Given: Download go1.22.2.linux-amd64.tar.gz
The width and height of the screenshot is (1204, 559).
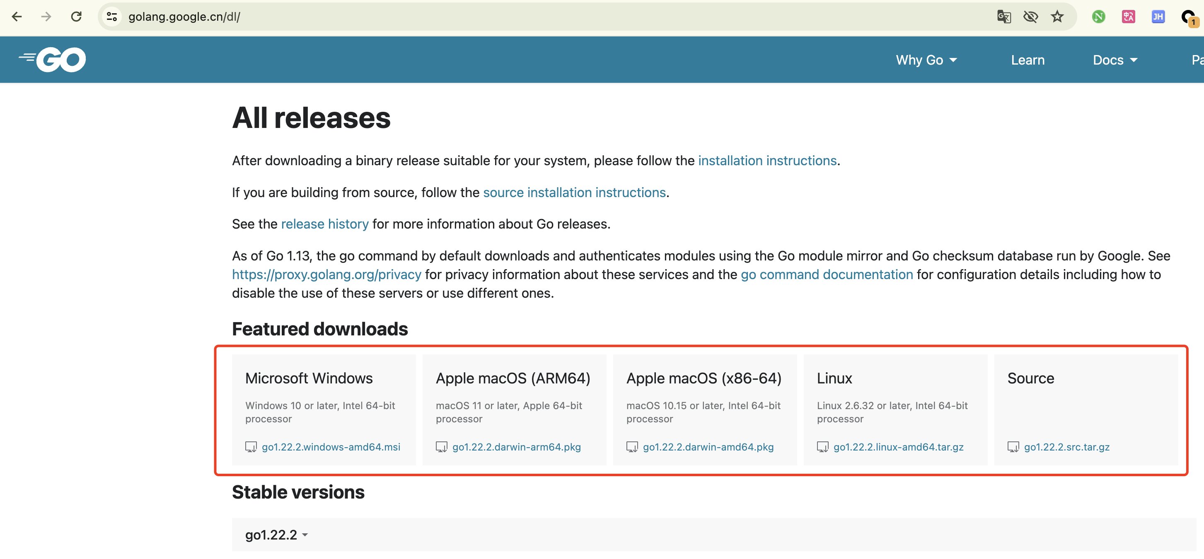Looking at the screenshot, I should pyautogui.click(x=898, y=447).
